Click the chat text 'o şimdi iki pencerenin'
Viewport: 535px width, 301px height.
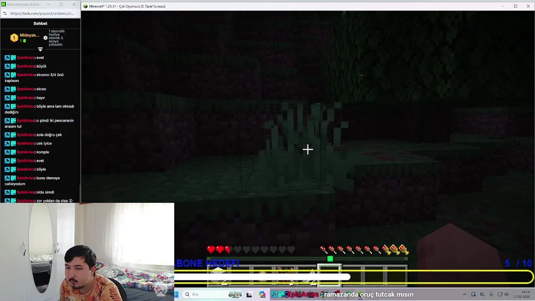point(55,121)
